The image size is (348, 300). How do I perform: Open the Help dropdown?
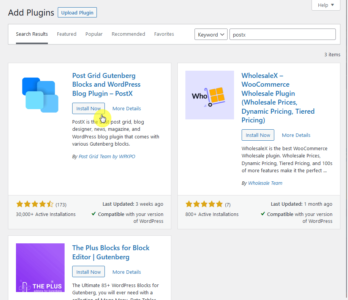pos(326,5)
